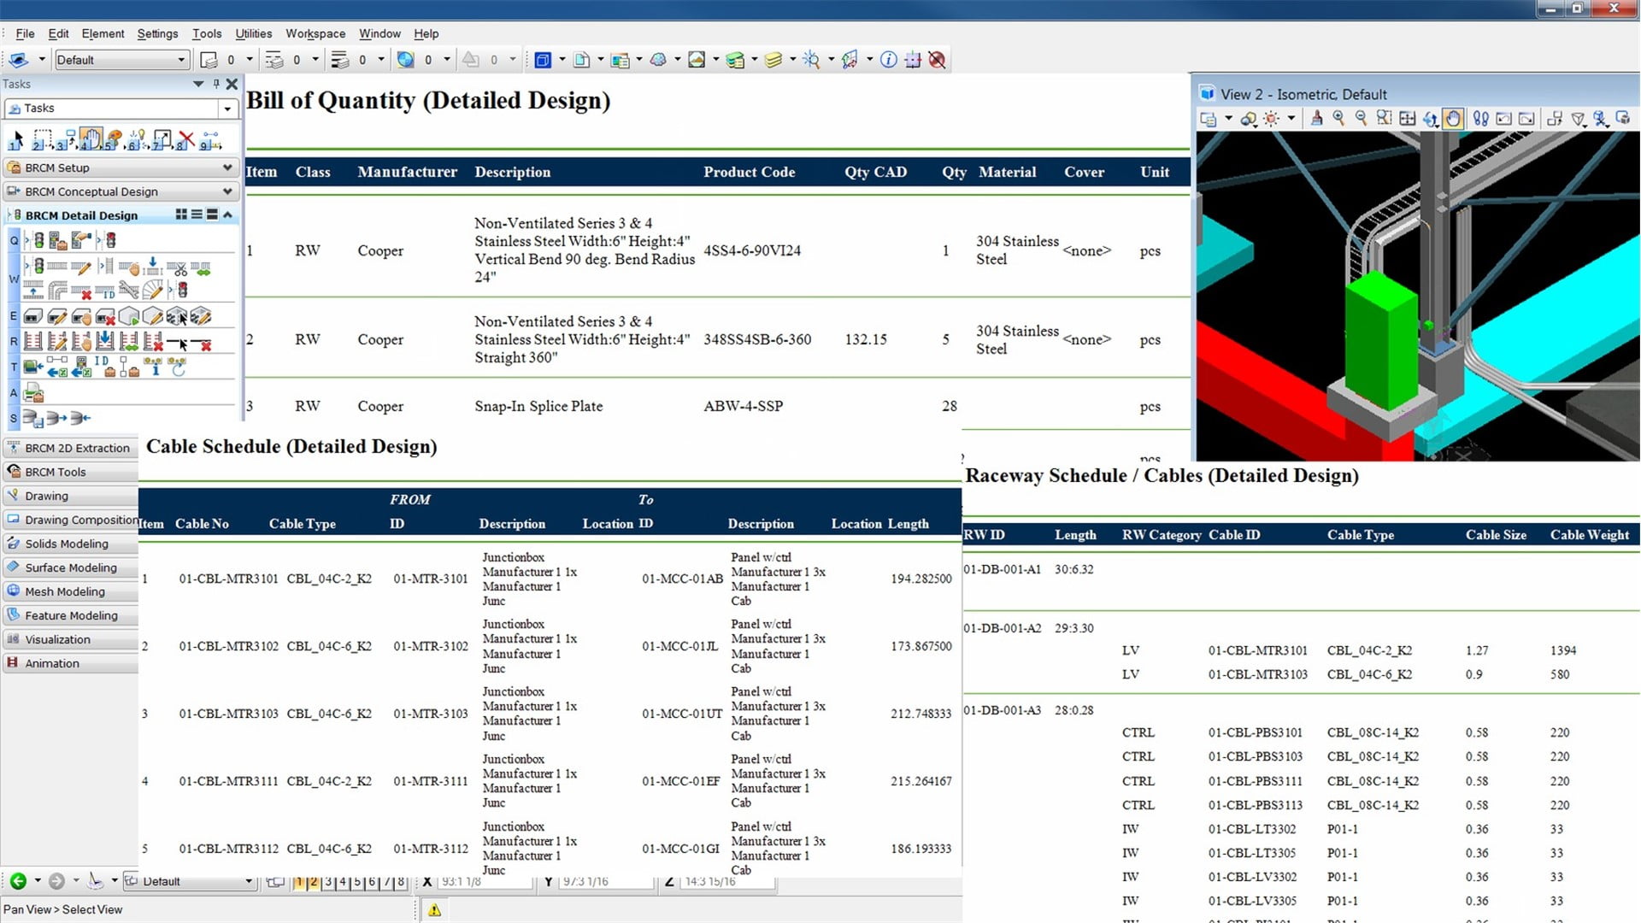Open the Workspace menu
Screen dimensions: 1641x923
(x=315, y=33)
